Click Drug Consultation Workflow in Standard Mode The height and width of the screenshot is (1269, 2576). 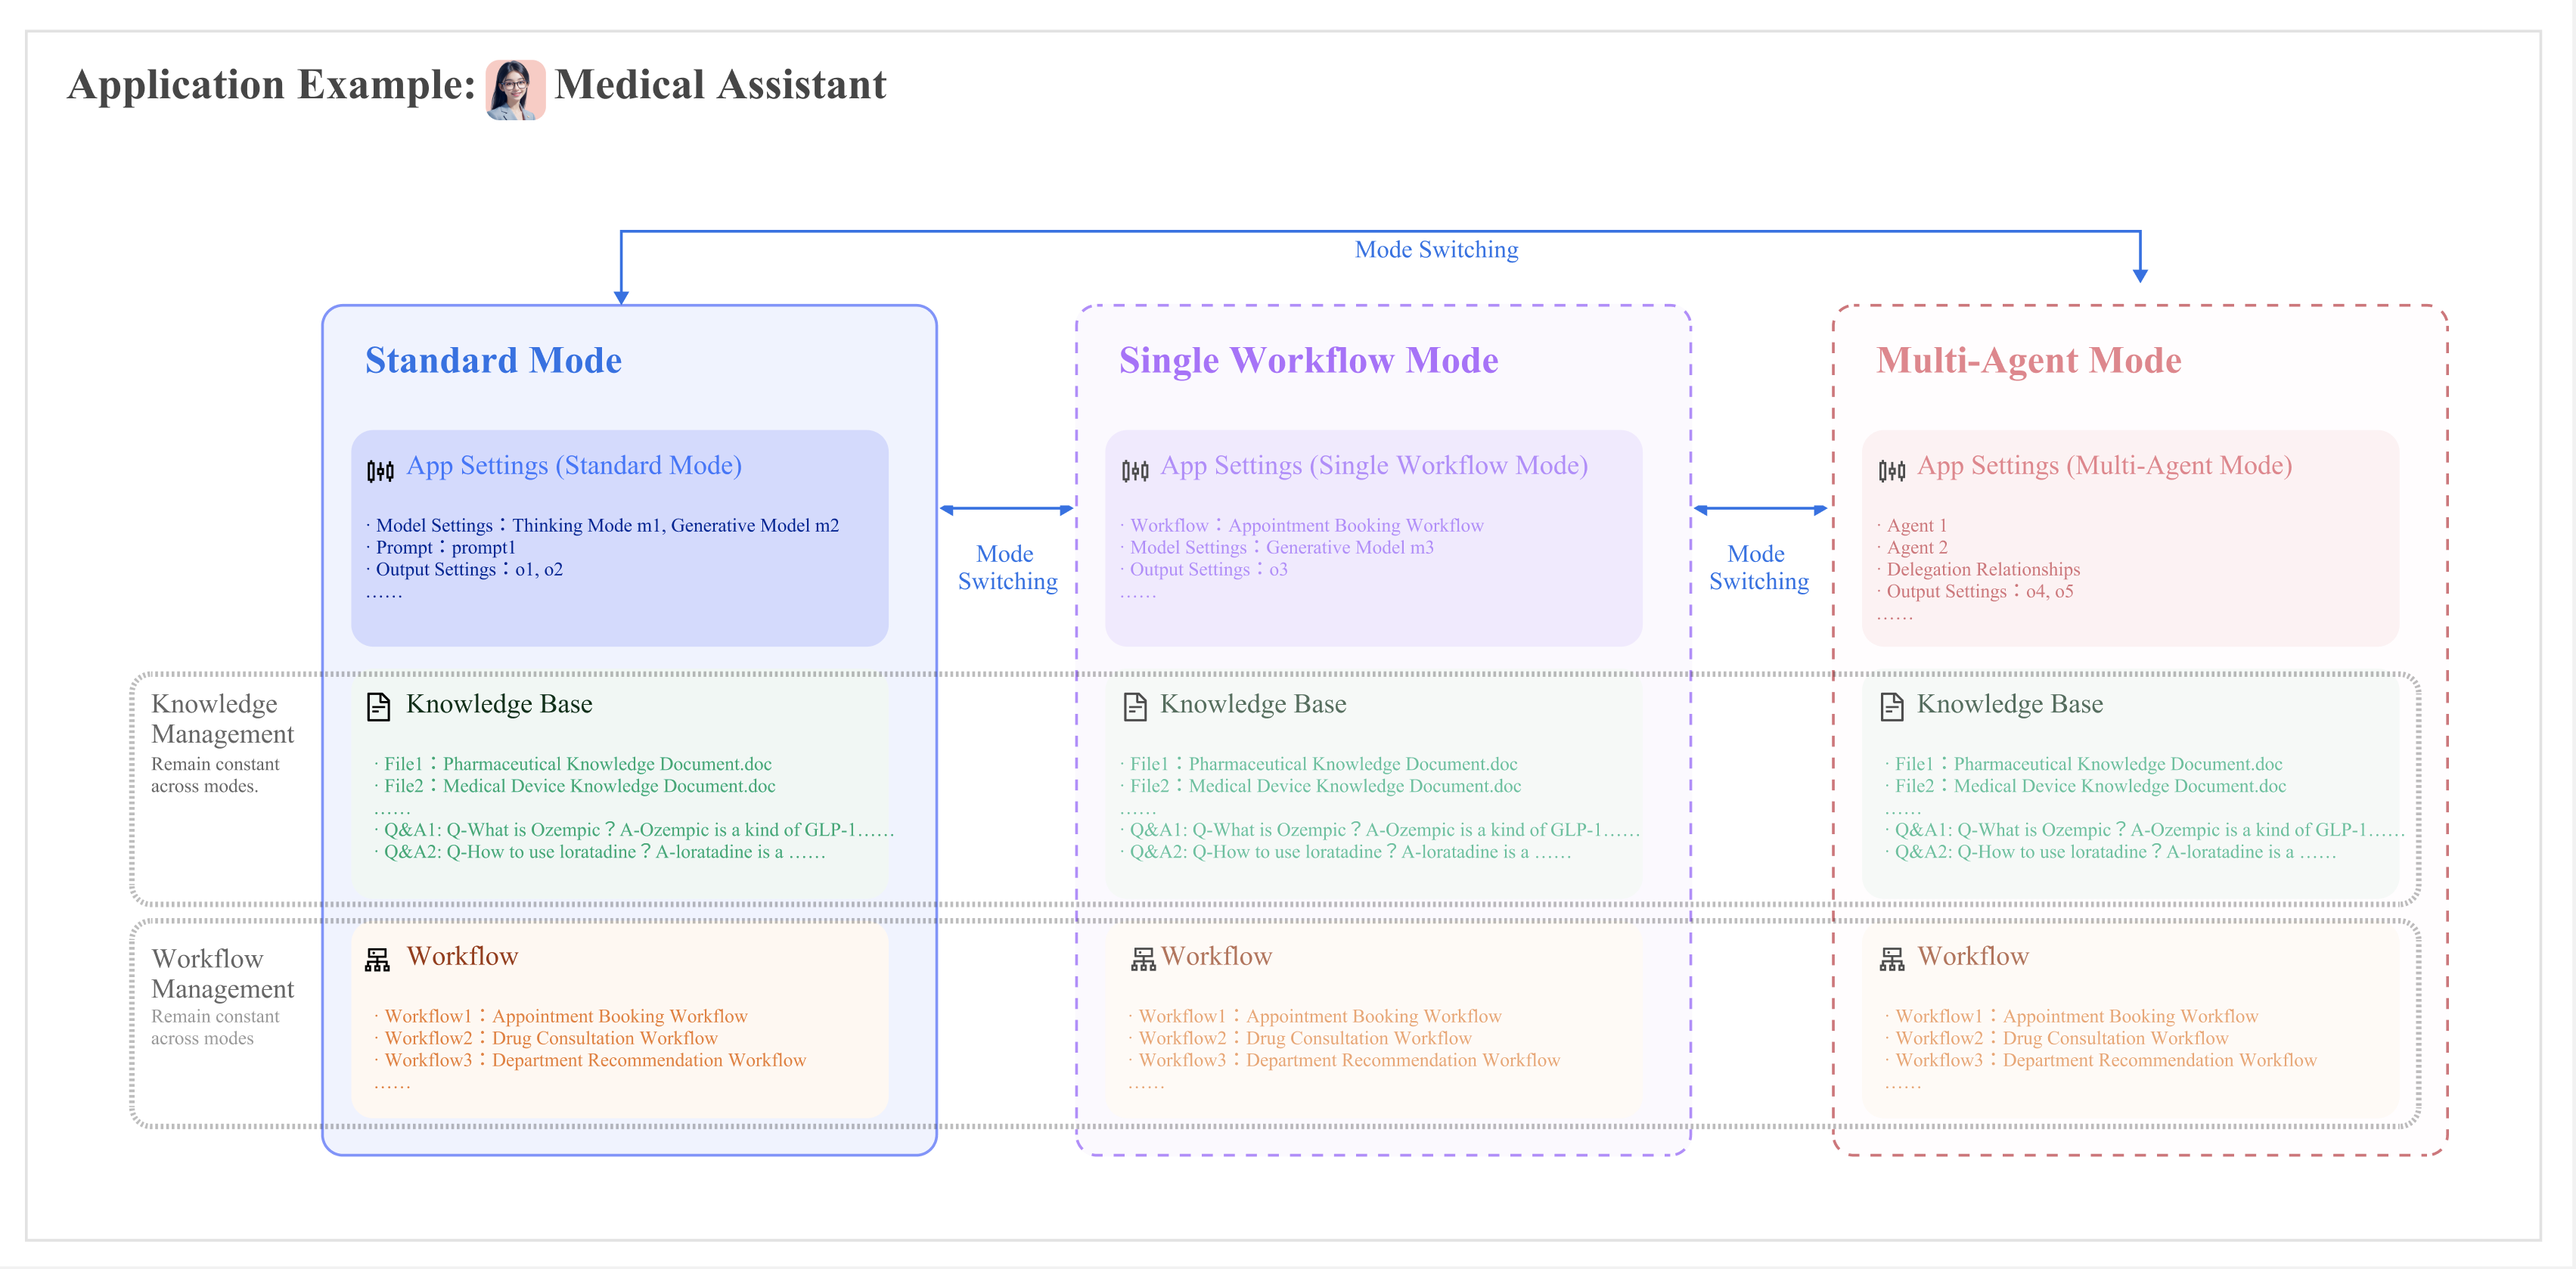(x=604, y=1038)
